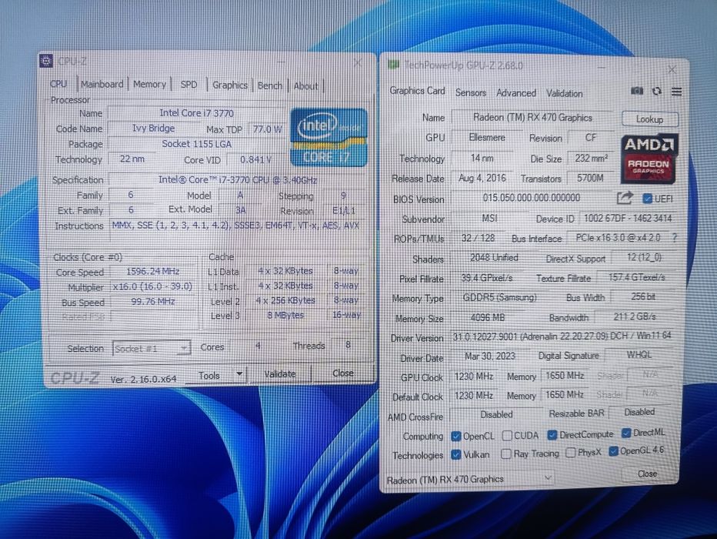Toggle the Ray Tracing checkbox

tap(505, 454)
